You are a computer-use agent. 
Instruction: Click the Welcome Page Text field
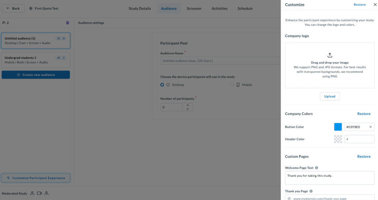pos(330,178)
